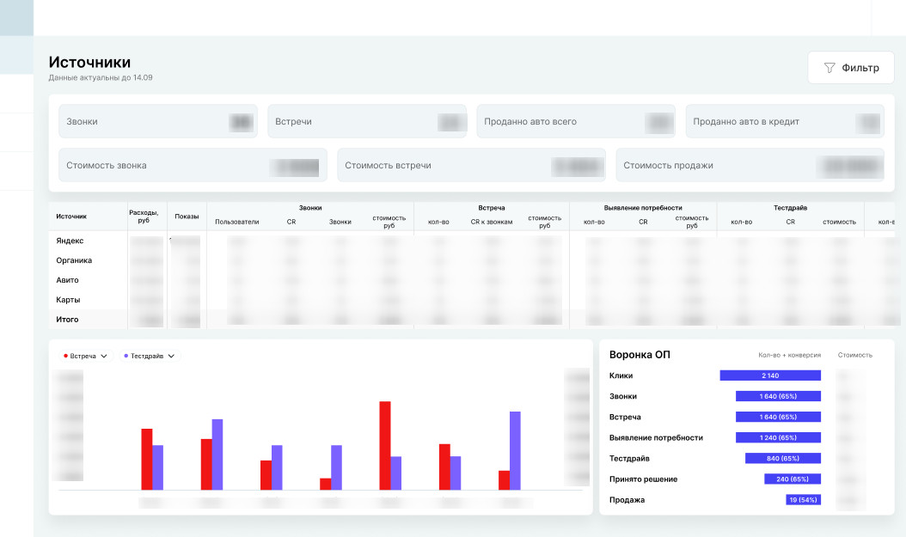Click the Показы column header

click(187, 217)
